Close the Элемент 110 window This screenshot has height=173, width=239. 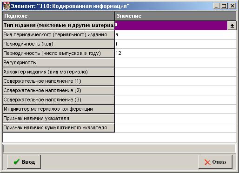click(232, 6)
